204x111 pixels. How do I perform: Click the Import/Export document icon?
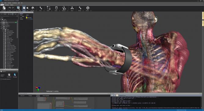point(4,8)
